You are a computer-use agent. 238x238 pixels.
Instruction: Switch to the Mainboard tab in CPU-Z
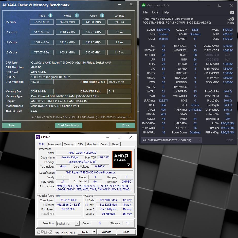[54, 144]
